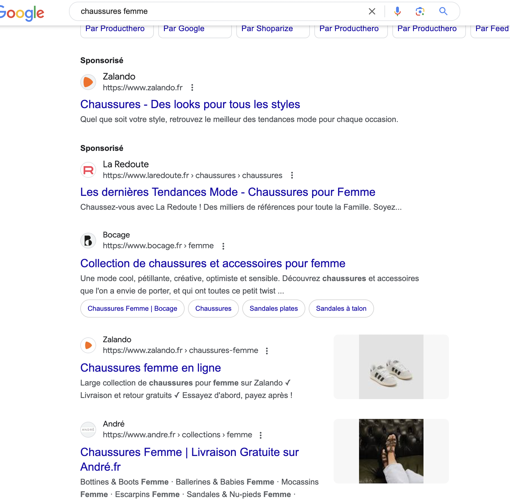
Task: Start voice search with microphone icon
Action: coord(397,11)
